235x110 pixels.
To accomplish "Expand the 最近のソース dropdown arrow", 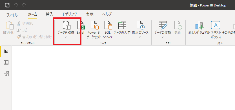I will click(x=140, y=37).
